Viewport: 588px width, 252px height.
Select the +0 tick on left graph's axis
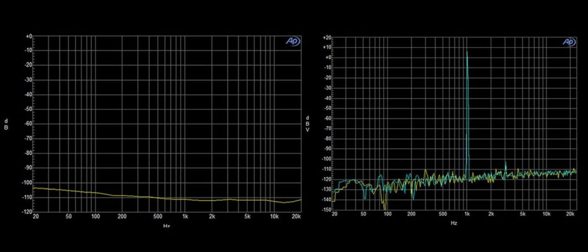pos(29,36)
